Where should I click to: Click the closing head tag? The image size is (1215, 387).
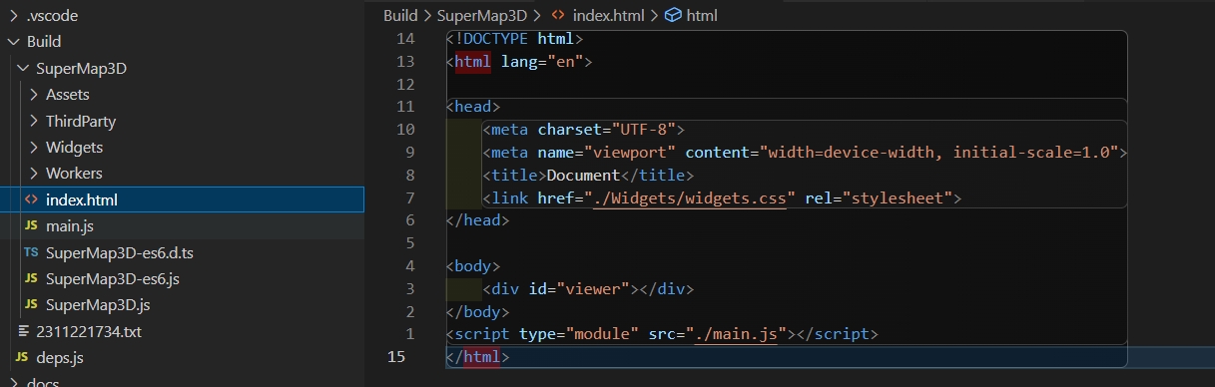point(478,220)
